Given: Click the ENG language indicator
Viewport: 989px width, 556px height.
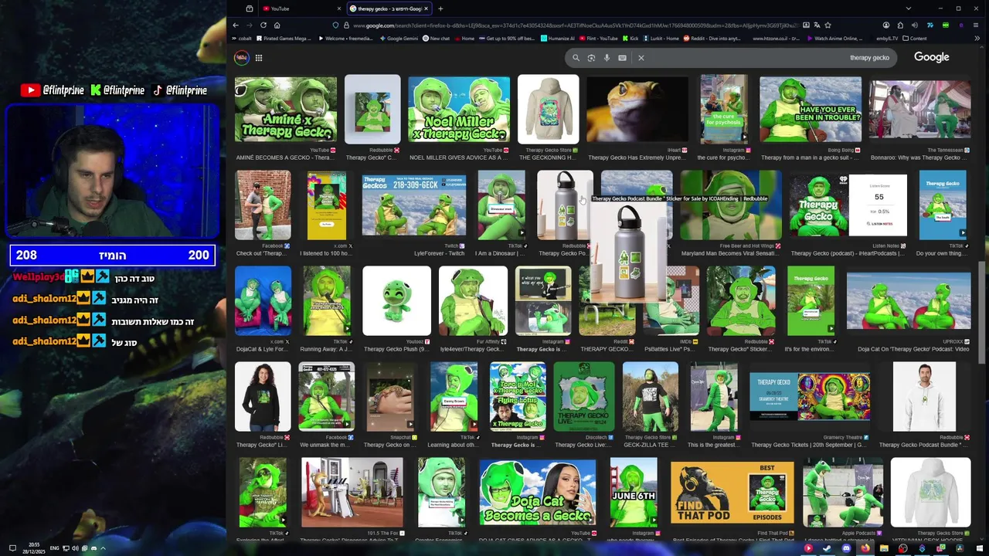Looking at the screenshot, I should point(55,548).
